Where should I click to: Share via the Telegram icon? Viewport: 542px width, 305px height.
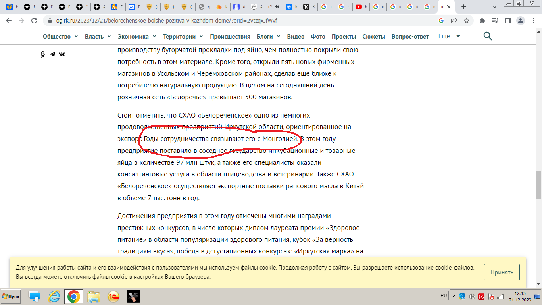point(52,54)
